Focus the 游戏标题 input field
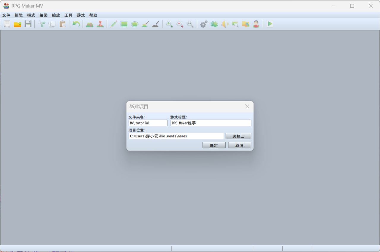Image resolution: width=380 pixels, height=252 pixels. point(211,123)
